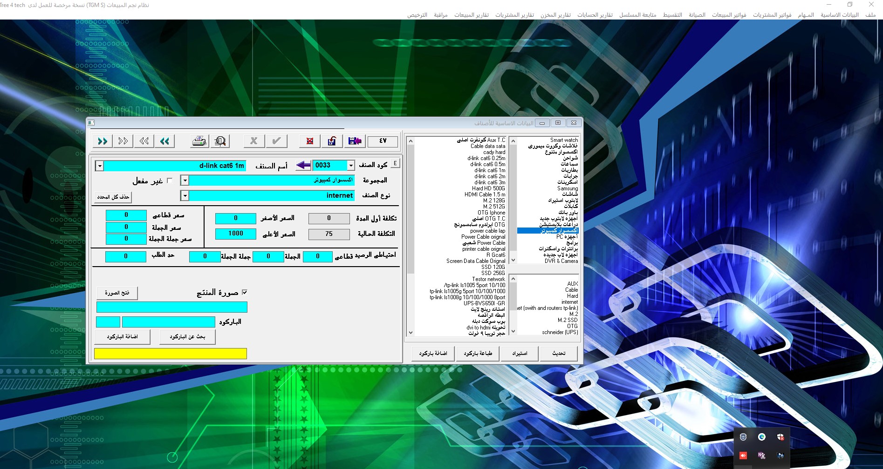Viewport: 883px width, 469px height.
Task: Click the تحديث button
Action: click(559, 354)
